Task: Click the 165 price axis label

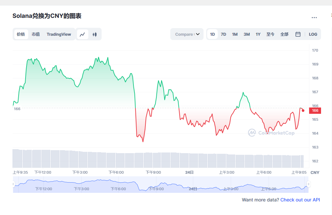Action: pos(315,119)
